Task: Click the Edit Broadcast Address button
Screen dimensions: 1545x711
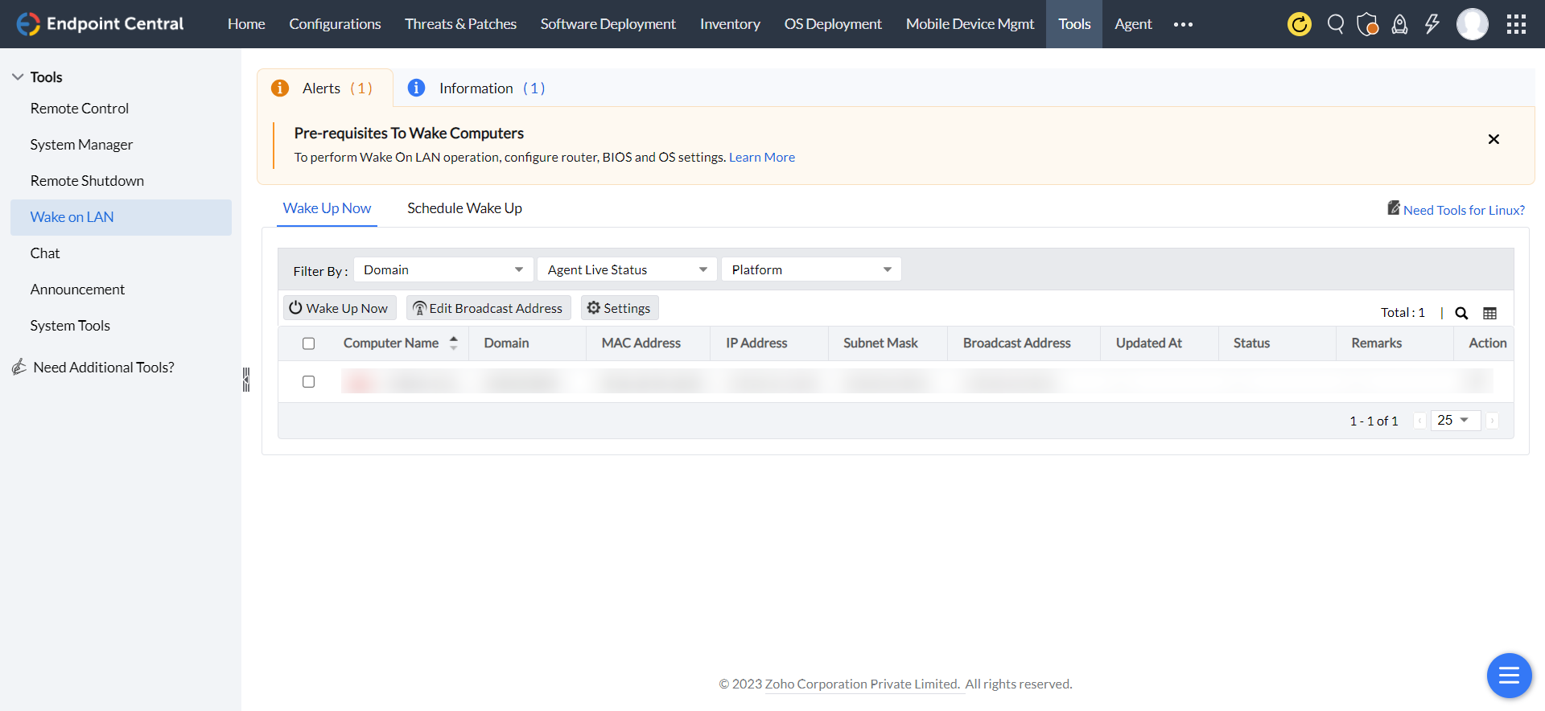Action: [488, 308]
